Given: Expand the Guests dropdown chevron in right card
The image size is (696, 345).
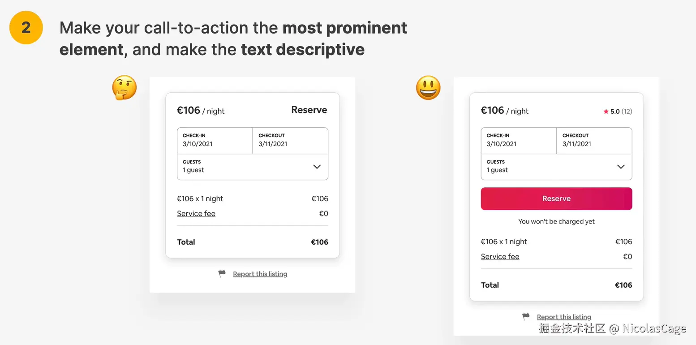Looking at the screenshot, I should (x=621, y=167).
